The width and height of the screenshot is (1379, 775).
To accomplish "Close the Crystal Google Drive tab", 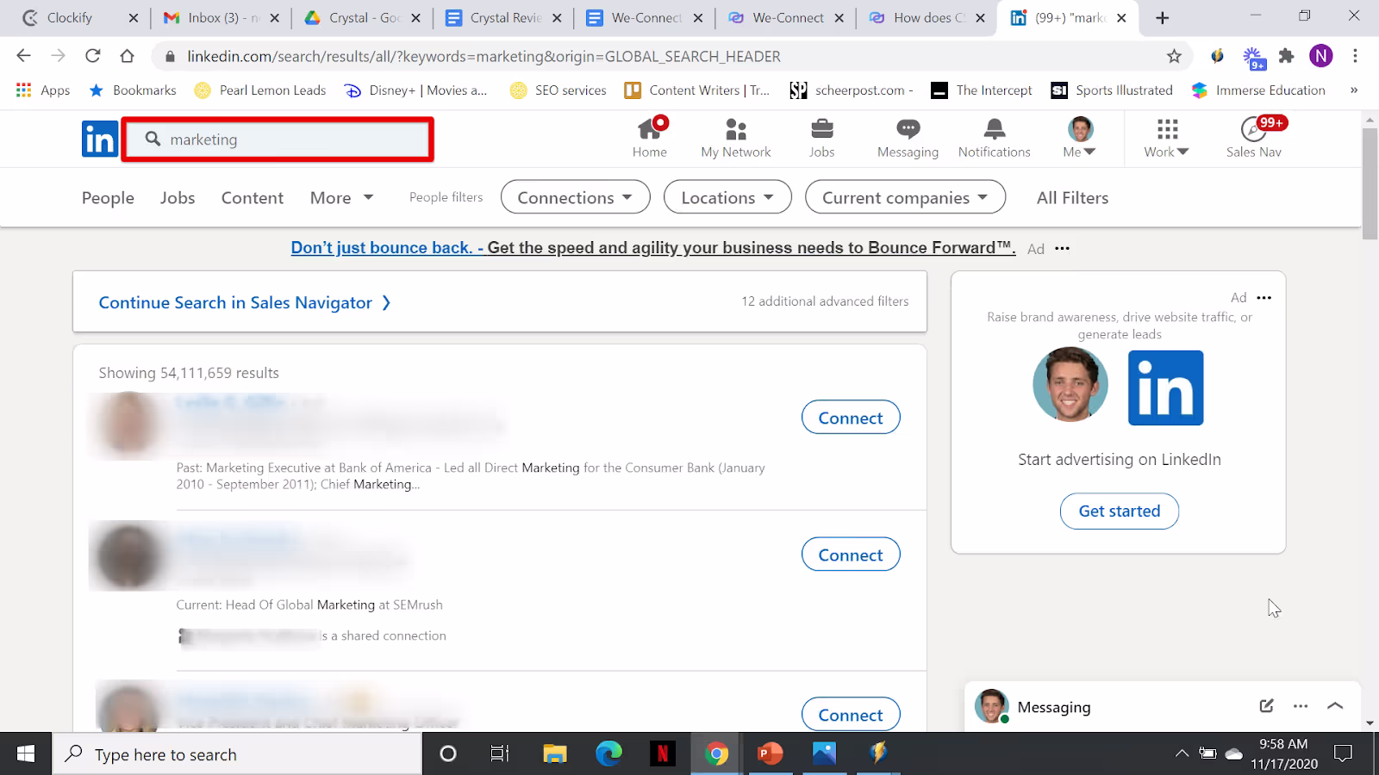I will pyautogui.click(x=416, y=18).
